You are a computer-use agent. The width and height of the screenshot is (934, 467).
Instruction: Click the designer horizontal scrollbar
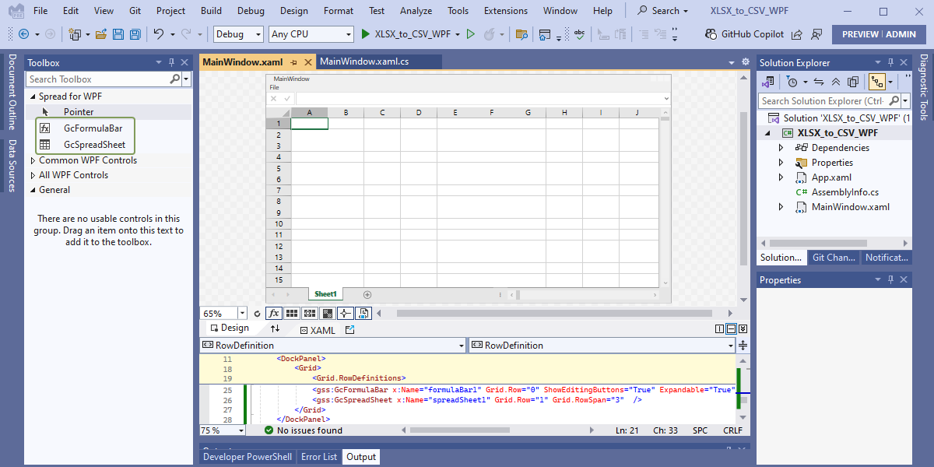(554, 314)
